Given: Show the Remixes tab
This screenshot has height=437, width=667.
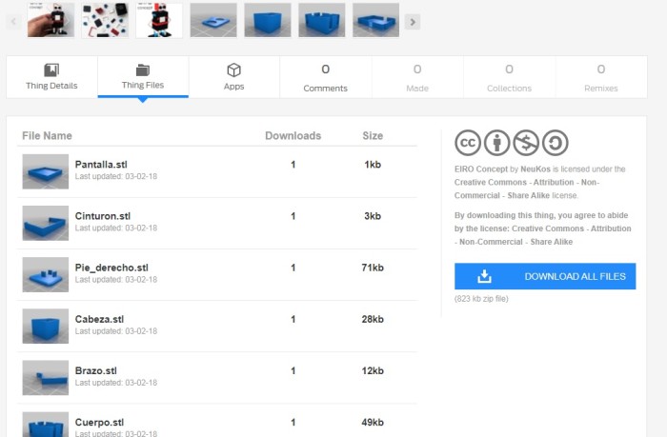Looking at the screenshot, I should tap(600, 77).
